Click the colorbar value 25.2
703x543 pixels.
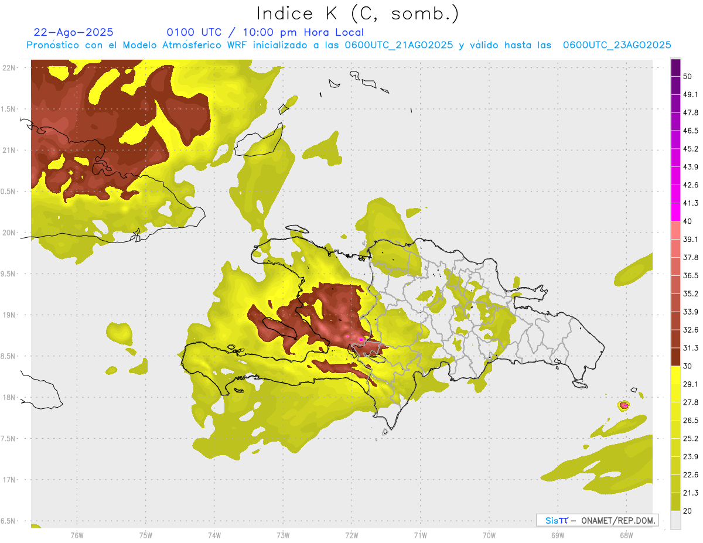coord(691,438)
